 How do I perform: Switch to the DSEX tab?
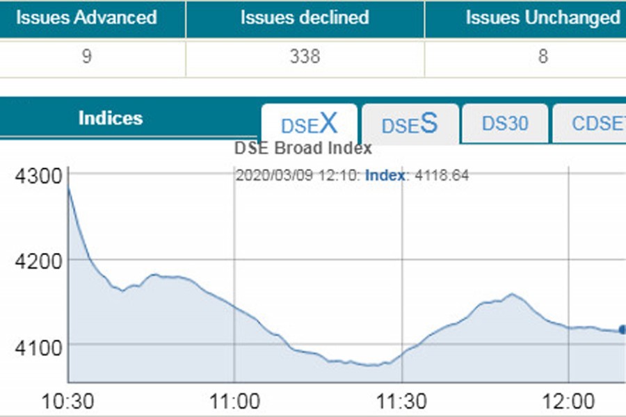[308, 124]
